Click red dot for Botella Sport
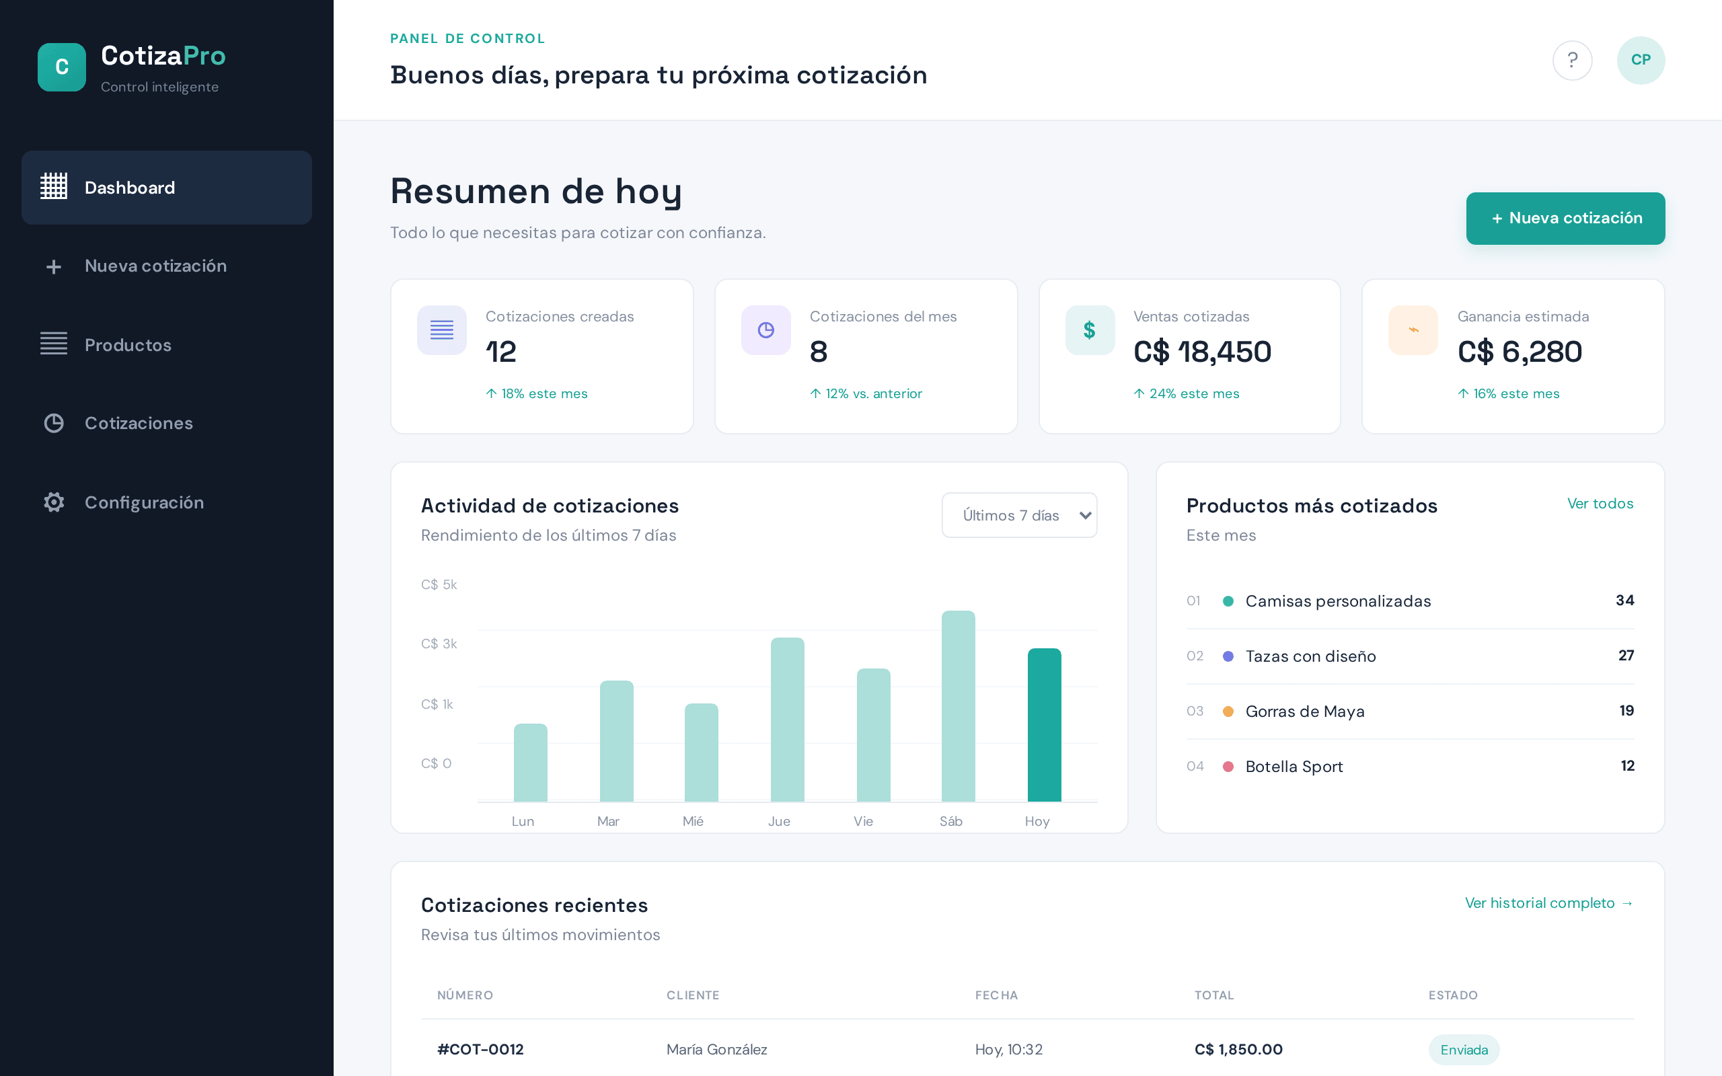Screen dimensions: 1722x1076 tap(1228, 767)
